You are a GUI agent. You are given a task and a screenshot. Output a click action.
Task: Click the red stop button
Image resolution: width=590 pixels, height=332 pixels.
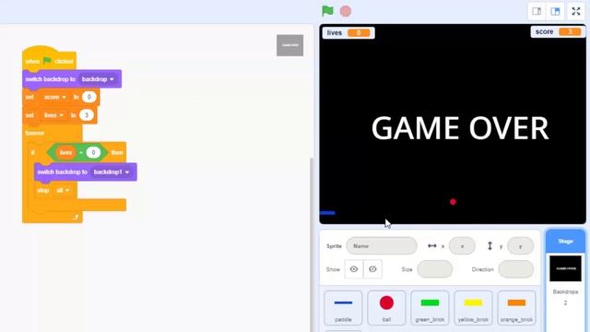(x=346, y=11)
